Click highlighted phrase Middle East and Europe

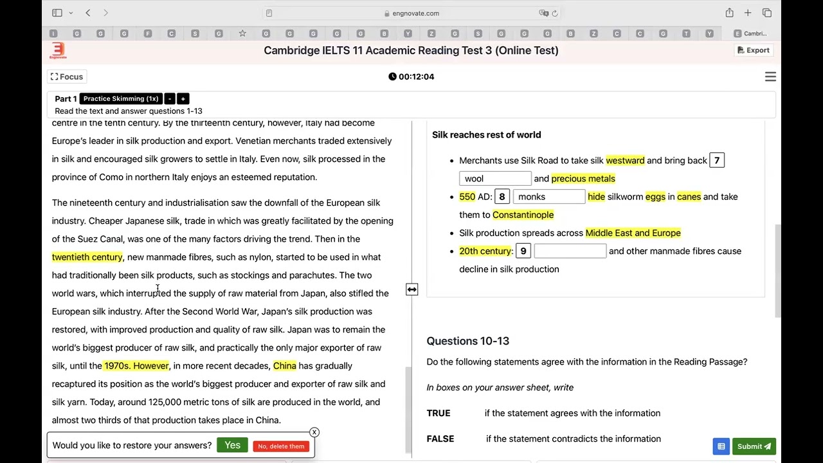633,233
